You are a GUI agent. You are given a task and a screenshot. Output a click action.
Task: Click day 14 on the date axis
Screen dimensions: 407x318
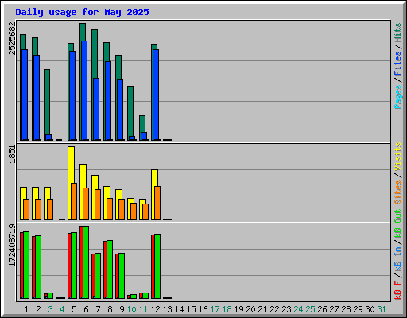coord(179,309)
